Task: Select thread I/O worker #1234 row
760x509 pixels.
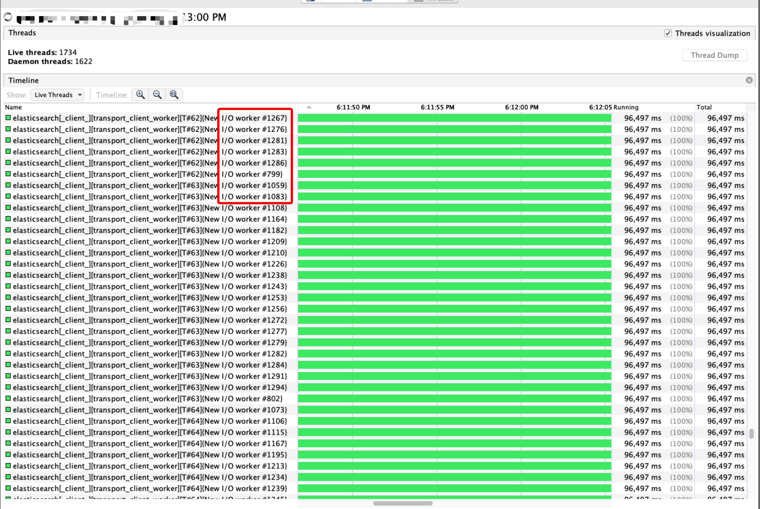Action: [375, 478]
